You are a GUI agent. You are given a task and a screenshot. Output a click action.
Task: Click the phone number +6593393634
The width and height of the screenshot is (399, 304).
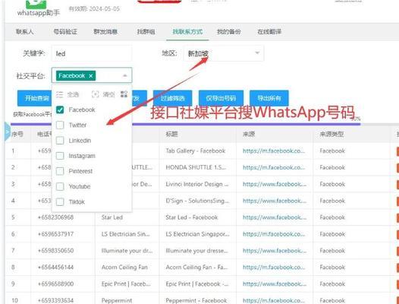[55, 300]
